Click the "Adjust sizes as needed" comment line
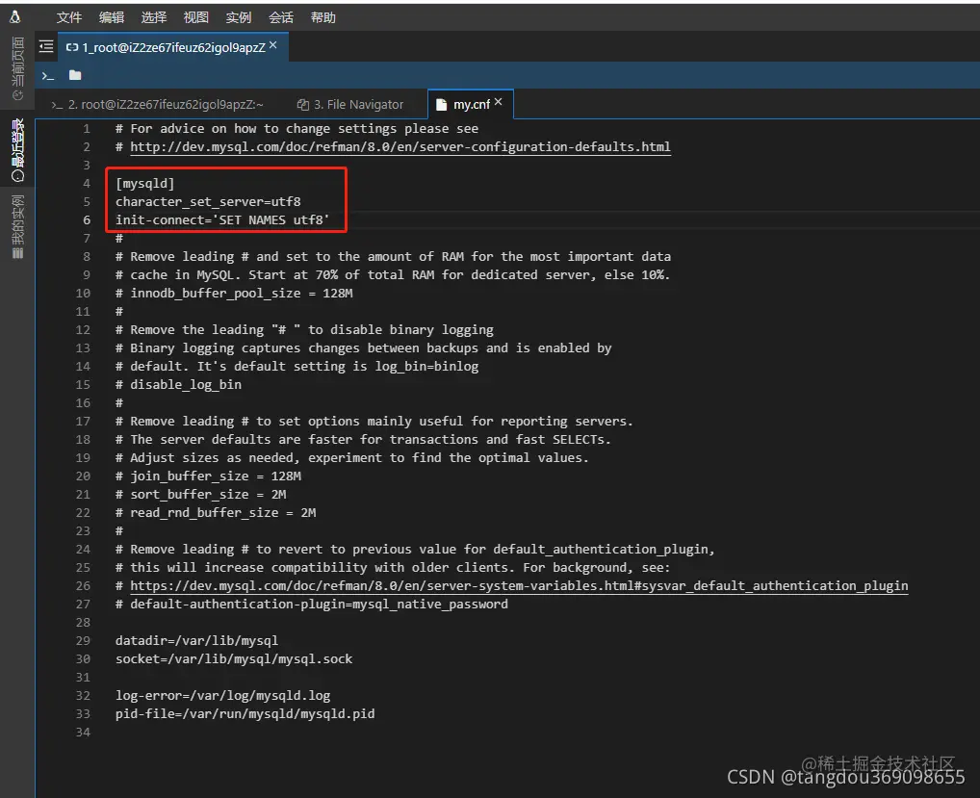This screenshot has width=980, height=798. click(x=352, y=458)
